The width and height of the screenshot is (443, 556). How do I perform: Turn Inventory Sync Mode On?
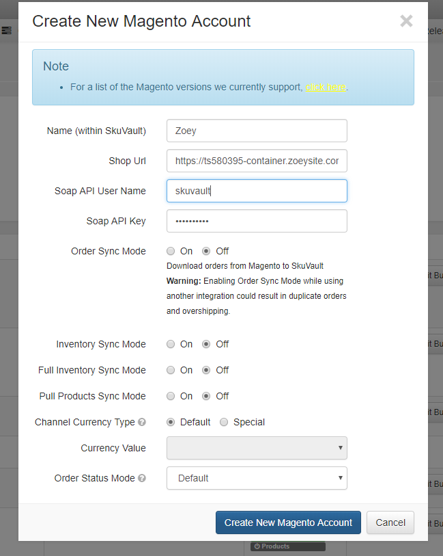171,344
